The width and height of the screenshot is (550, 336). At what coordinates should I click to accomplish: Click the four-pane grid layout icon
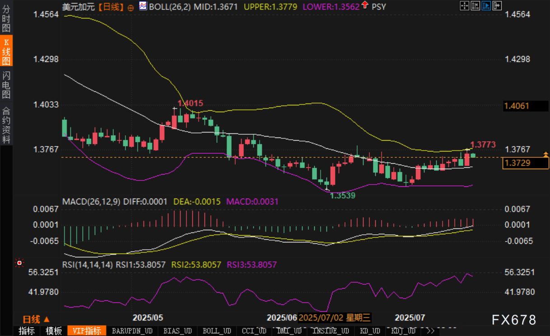(x=464, y=6)
